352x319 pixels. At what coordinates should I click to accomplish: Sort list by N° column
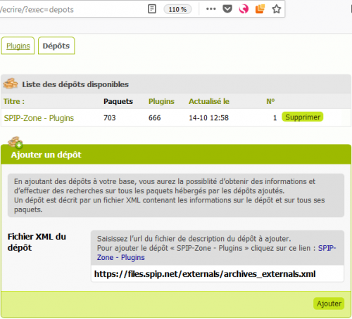click(270, 101)
